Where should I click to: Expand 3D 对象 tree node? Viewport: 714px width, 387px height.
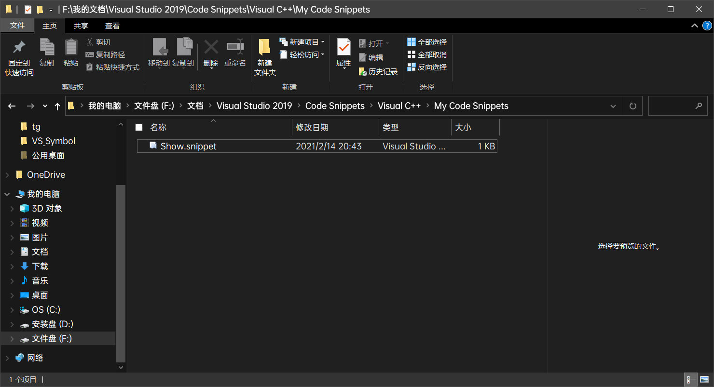[x=13, y=209]
